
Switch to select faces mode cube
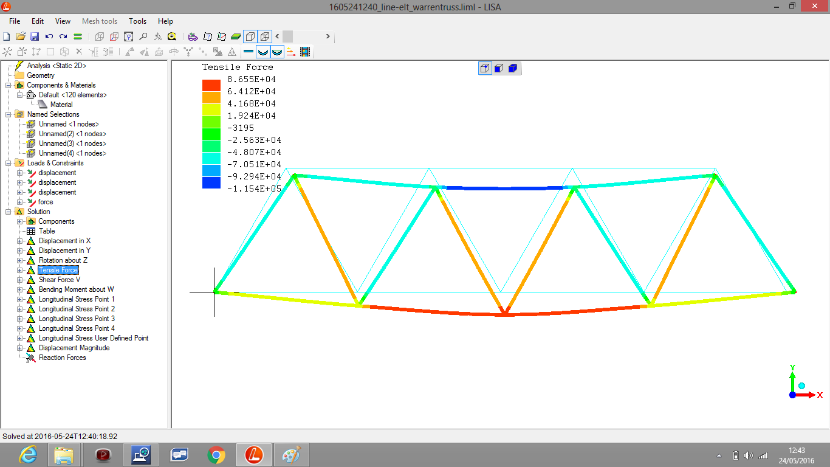(x=498, y=68)
